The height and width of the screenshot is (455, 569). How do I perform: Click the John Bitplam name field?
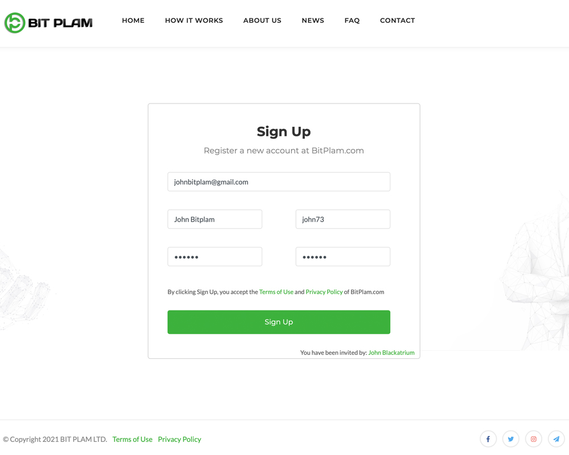[x=215, y=219]
